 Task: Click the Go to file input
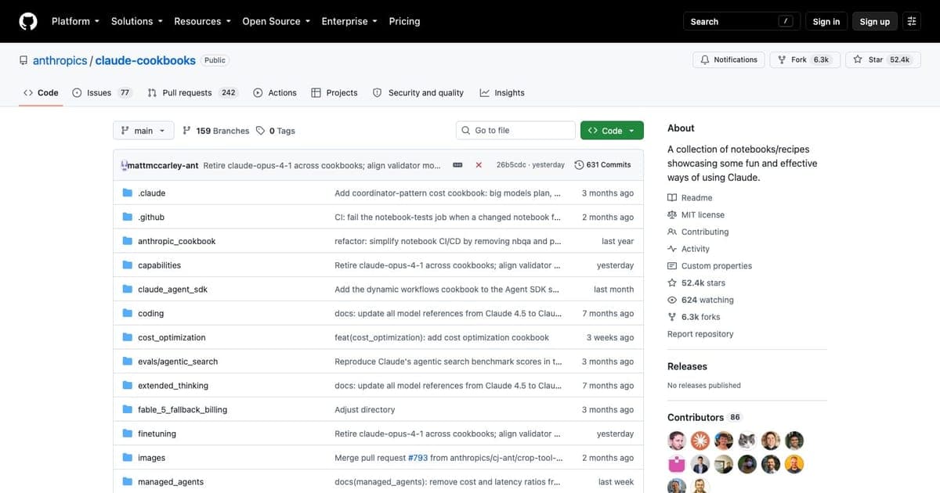point(515,131)
